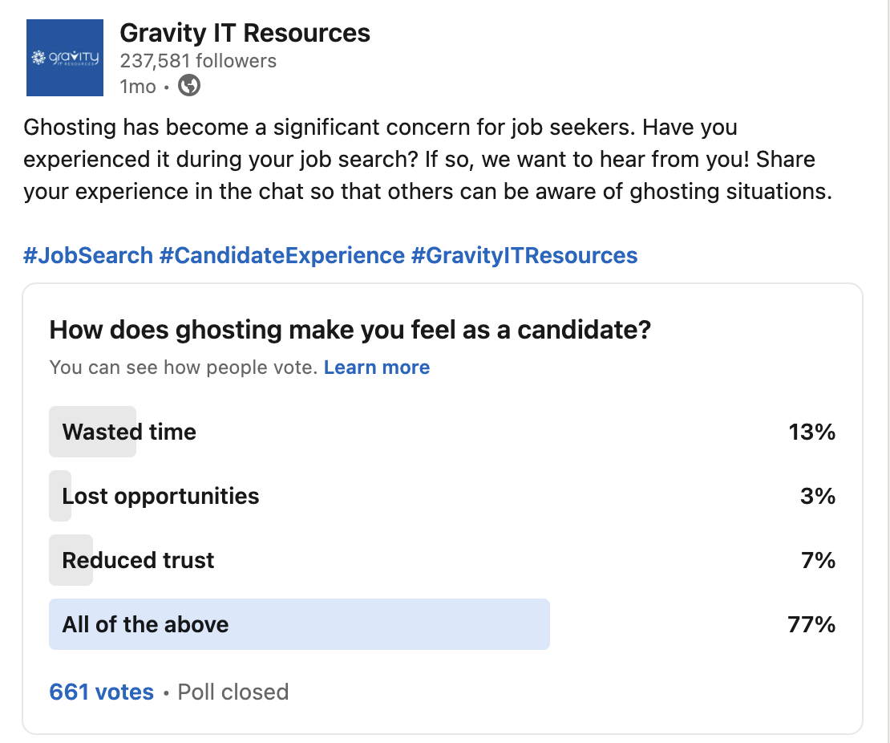Click the poll question heading
The image size is (890, 743).
(350, 330)
